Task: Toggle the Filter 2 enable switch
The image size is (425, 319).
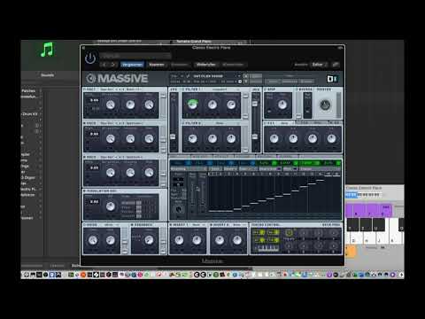Action: 183,123
